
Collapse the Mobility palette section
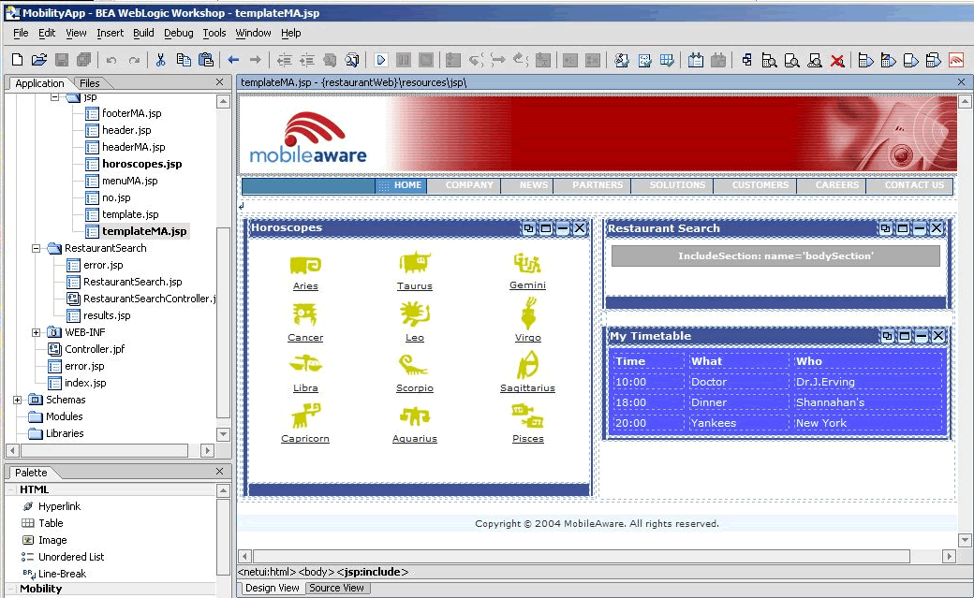click(11, 589)
